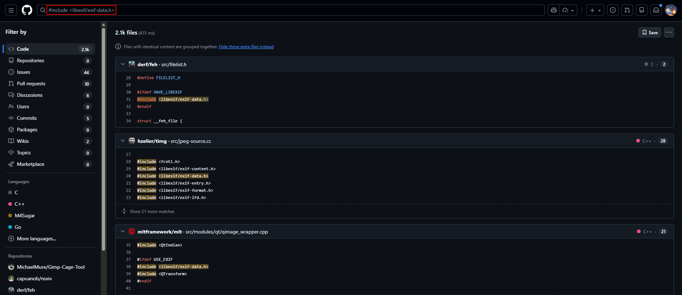
Task: Click the user profile avatar
Action: pyautogui.click(x=671, y=10)
